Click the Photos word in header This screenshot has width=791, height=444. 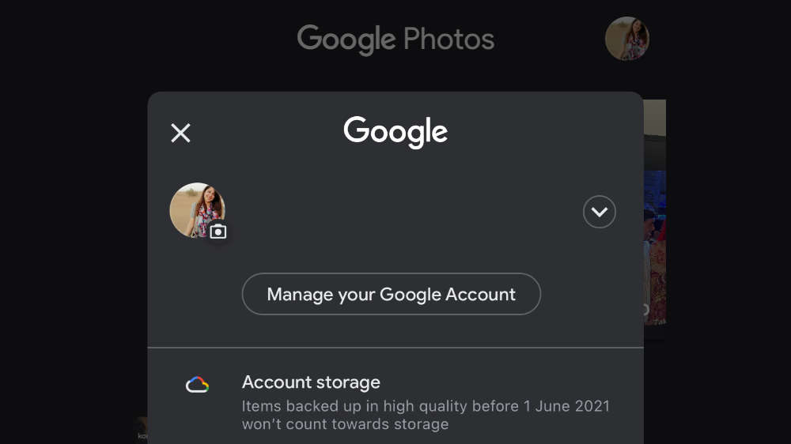coord(448,38)
